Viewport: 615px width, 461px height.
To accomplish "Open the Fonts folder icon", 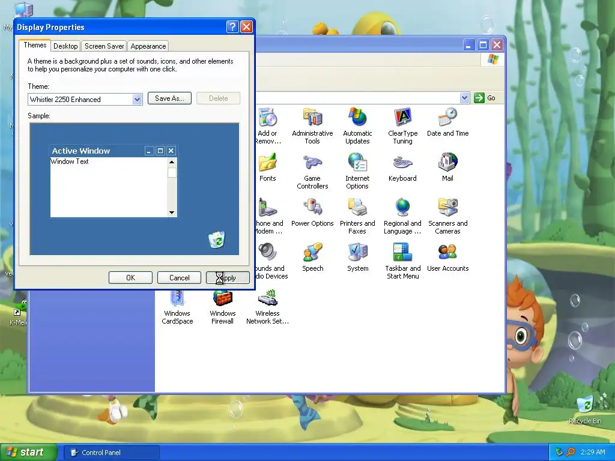I will point(267,163).
